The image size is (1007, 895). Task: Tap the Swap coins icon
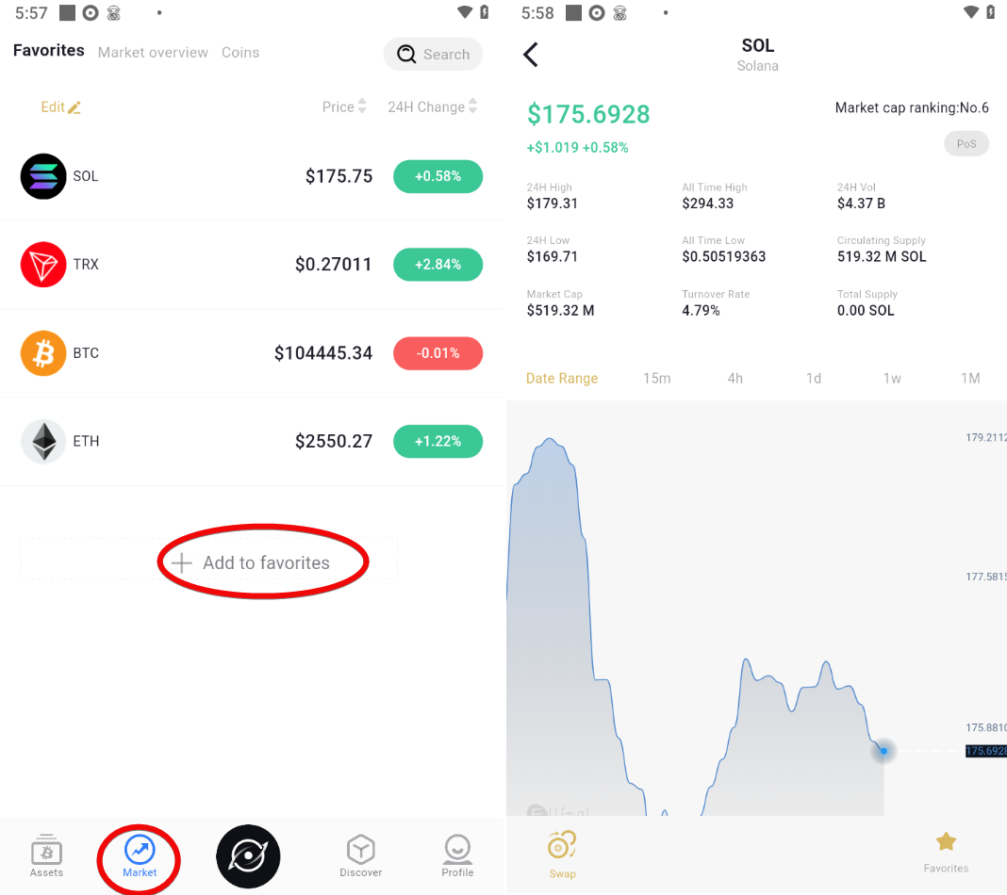coord(562,845)
